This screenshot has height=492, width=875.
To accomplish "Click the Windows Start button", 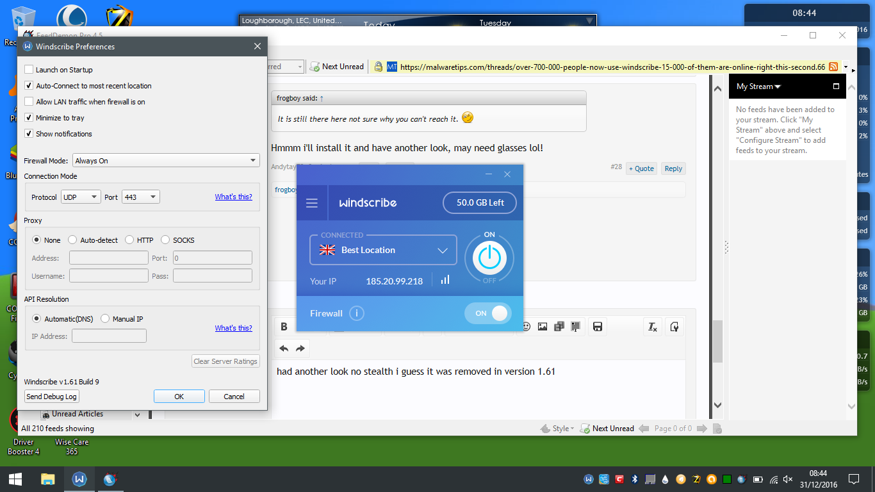I will (15, 479).
